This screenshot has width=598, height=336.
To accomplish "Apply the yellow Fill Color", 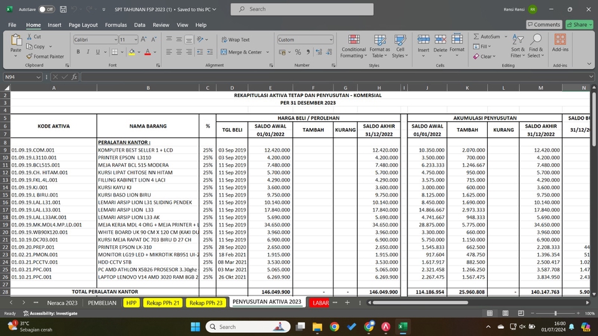I will click(131, 52).
